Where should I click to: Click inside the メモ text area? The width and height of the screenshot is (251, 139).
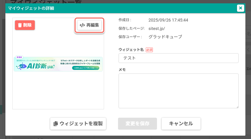tap(179, 91)
